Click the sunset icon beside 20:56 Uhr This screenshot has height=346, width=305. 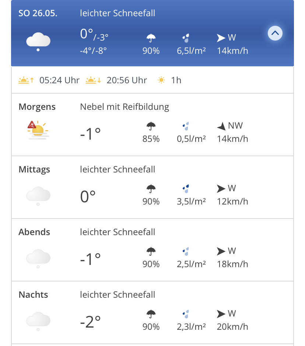point(93,80)
